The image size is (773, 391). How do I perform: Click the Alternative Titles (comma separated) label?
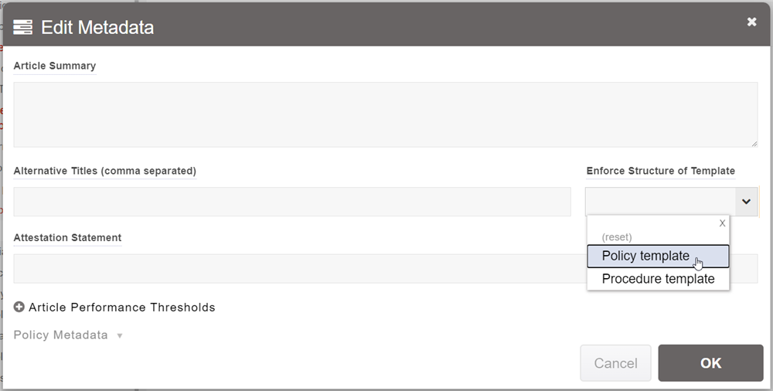[104, 171]
